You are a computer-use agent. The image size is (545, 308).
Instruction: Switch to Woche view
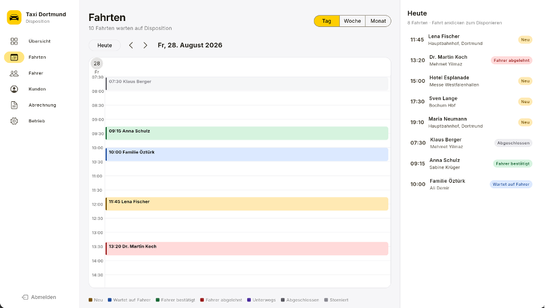point(352,21)
